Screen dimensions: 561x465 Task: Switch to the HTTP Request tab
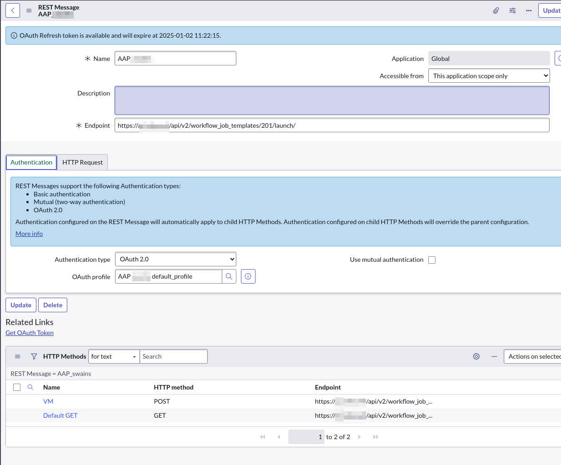(x=82, y=162)
